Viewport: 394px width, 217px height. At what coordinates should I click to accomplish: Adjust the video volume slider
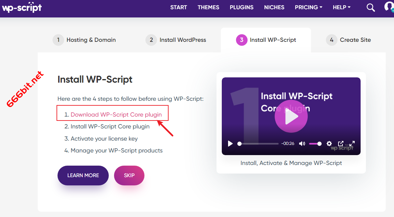click(315, 144)
